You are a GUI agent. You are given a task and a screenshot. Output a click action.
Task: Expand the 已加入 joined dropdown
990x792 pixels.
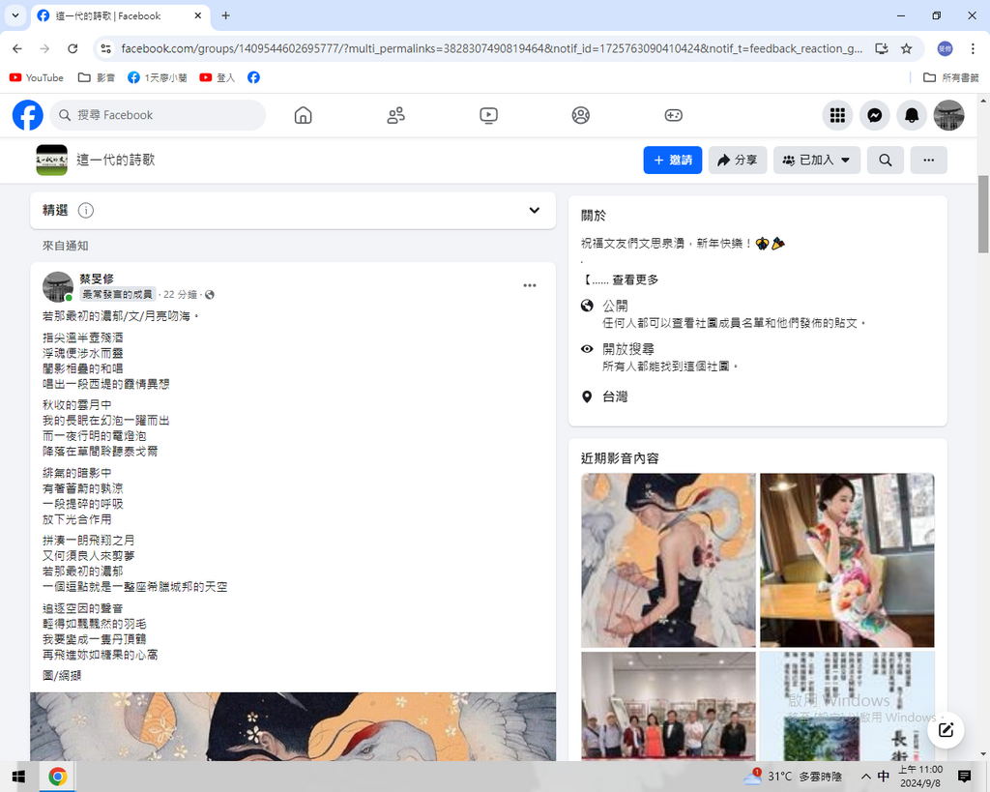[817, 161]
